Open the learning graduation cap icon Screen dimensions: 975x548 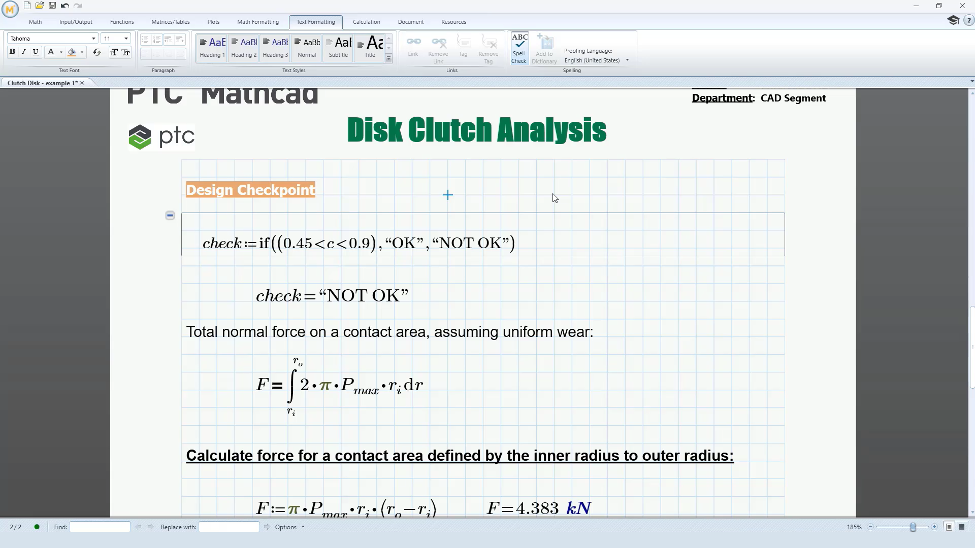click(x=953, y=20)
